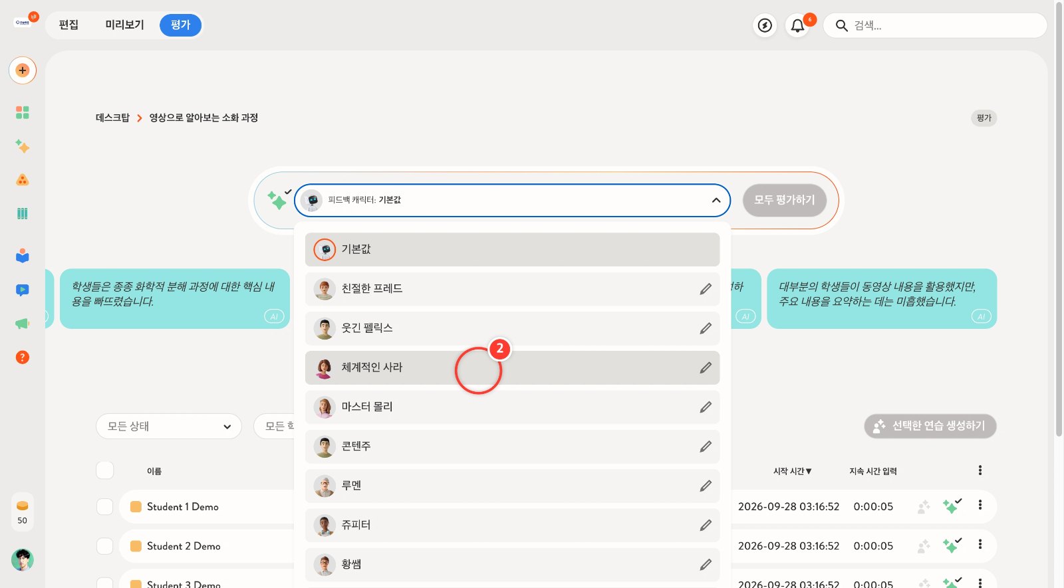The width and height of the screenshot is (1064, 588).
Task: Open the notifications bell
Action: point(797,25)
